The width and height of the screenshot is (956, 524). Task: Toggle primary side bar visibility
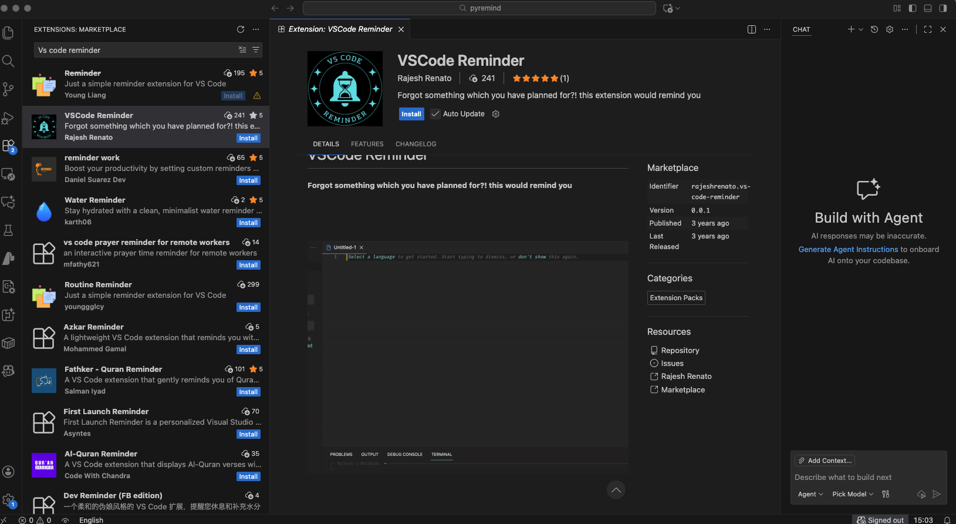coord(913,8)
